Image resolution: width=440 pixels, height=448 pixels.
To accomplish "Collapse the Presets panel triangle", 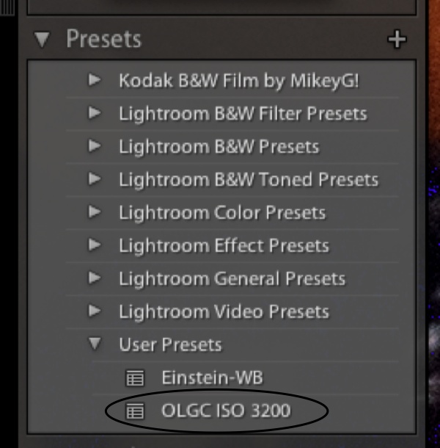I will tap(43, 40).
